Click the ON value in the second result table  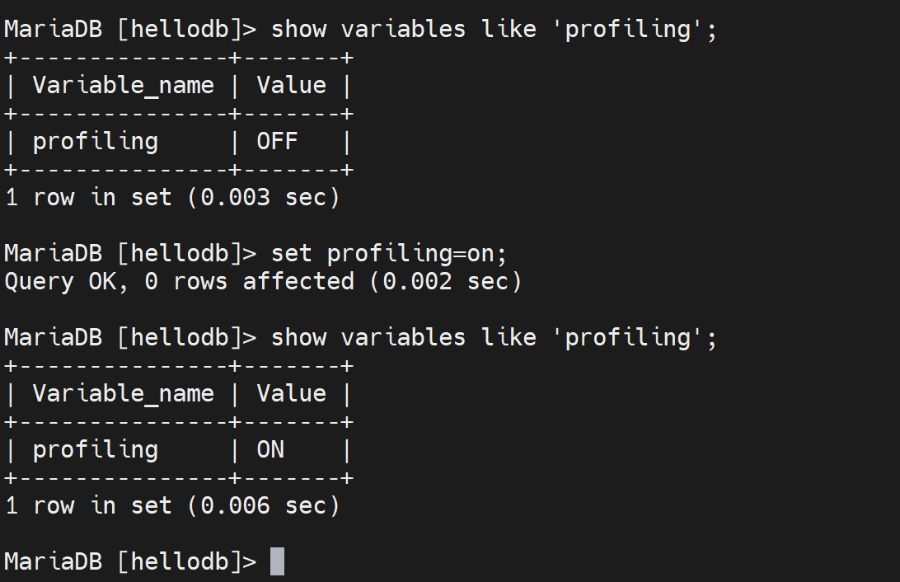[270, 450]
